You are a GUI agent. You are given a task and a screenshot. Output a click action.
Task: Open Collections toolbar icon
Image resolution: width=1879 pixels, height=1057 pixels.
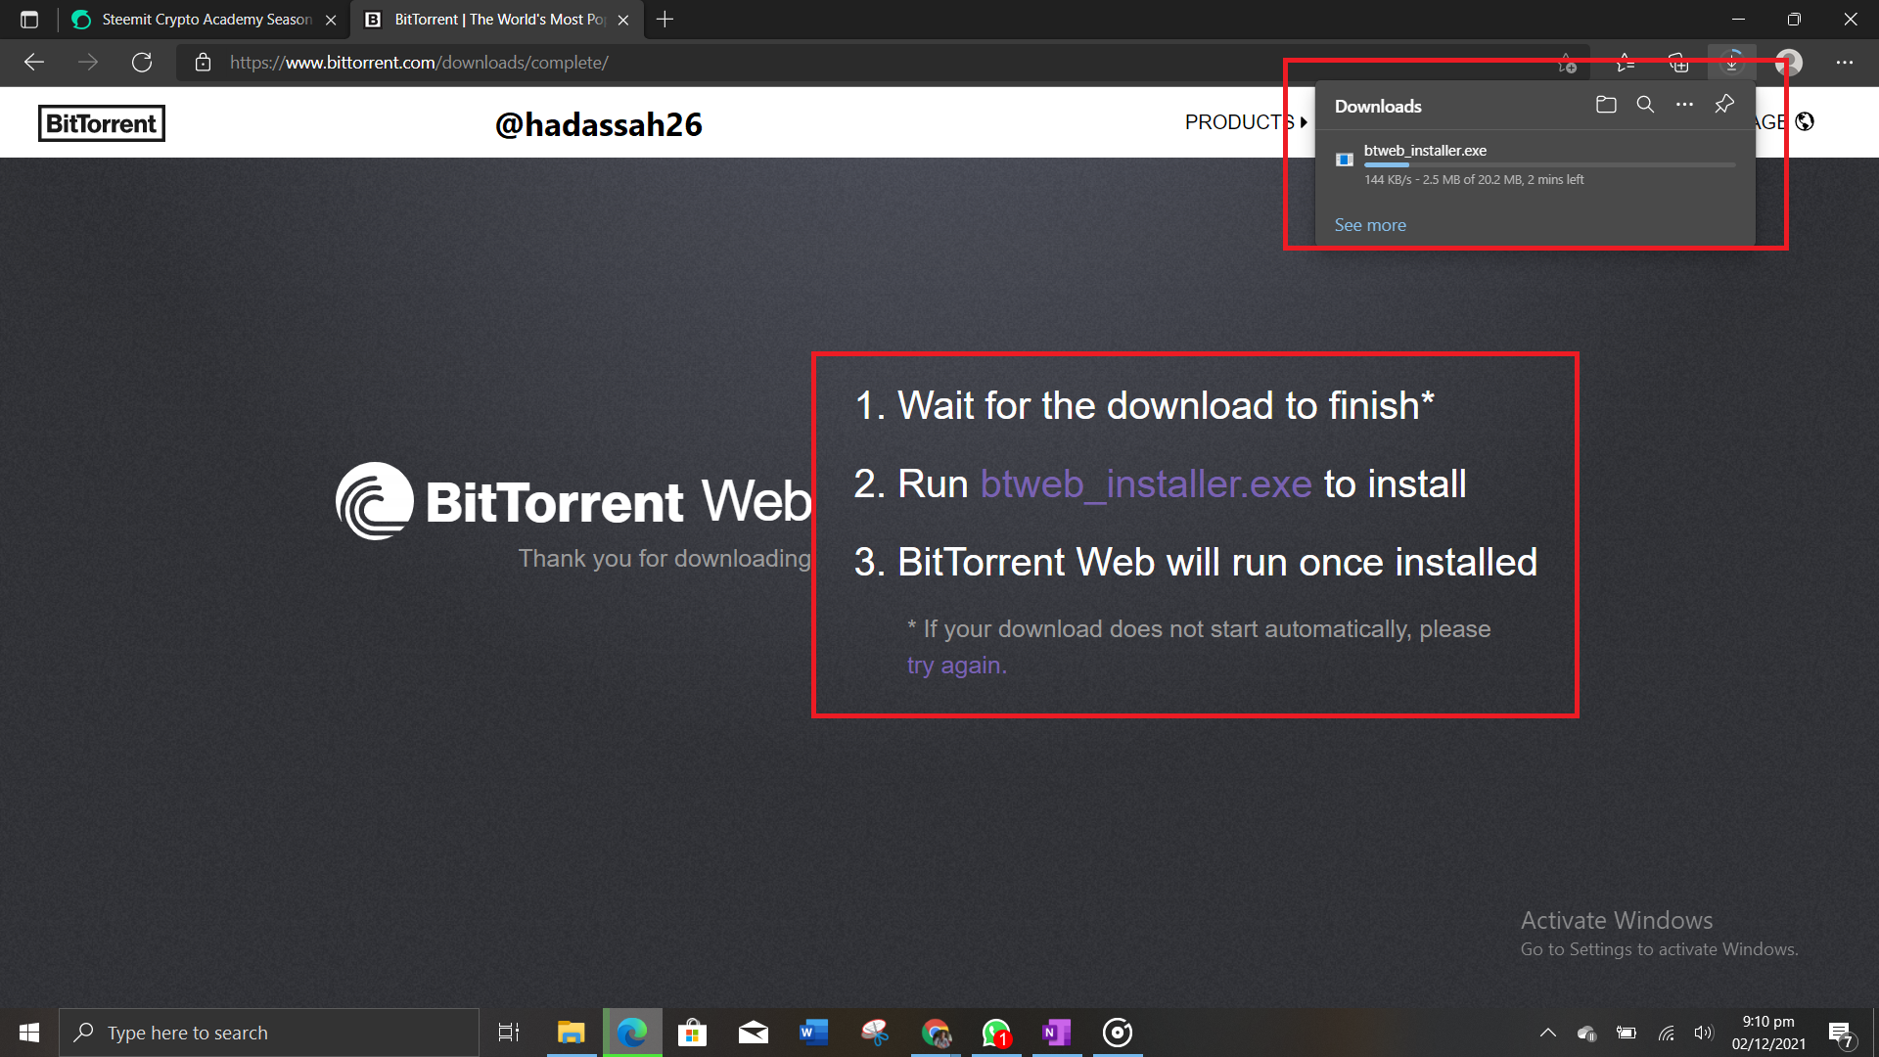[x=1678, y=63]
